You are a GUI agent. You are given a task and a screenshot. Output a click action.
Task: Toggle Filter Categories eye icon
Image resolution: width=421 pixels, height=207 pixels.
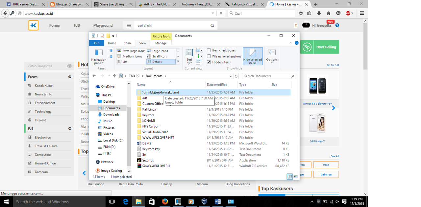69,66
